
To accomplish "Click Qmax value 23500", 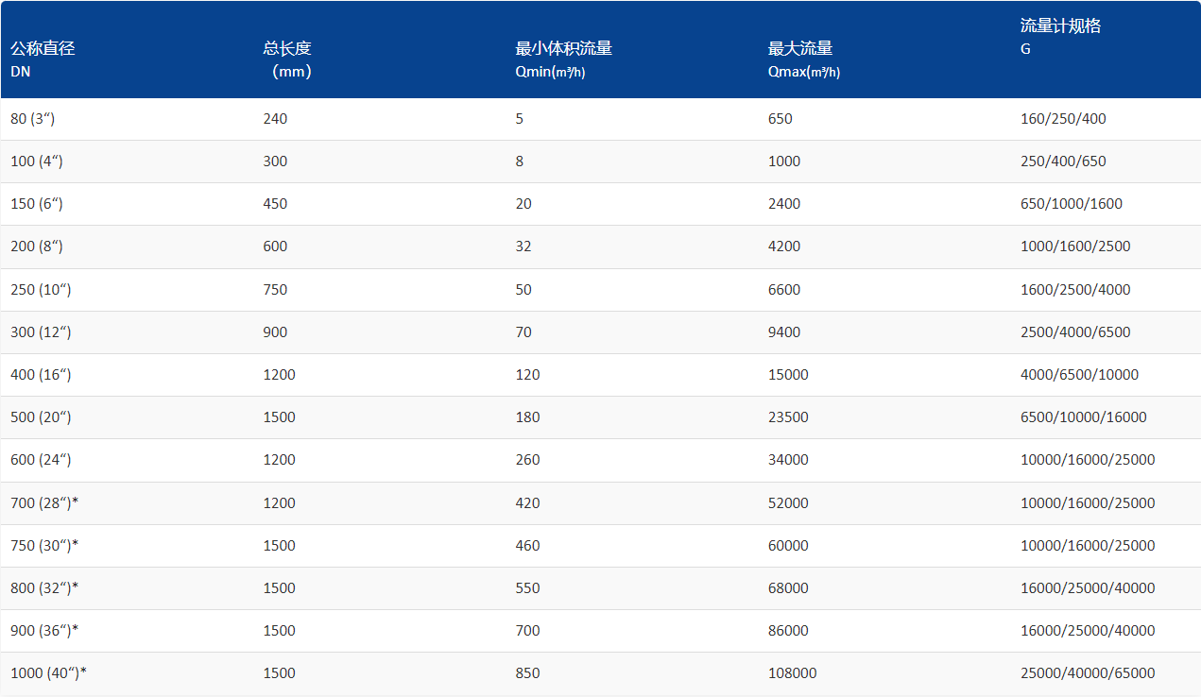I will 788,417.
